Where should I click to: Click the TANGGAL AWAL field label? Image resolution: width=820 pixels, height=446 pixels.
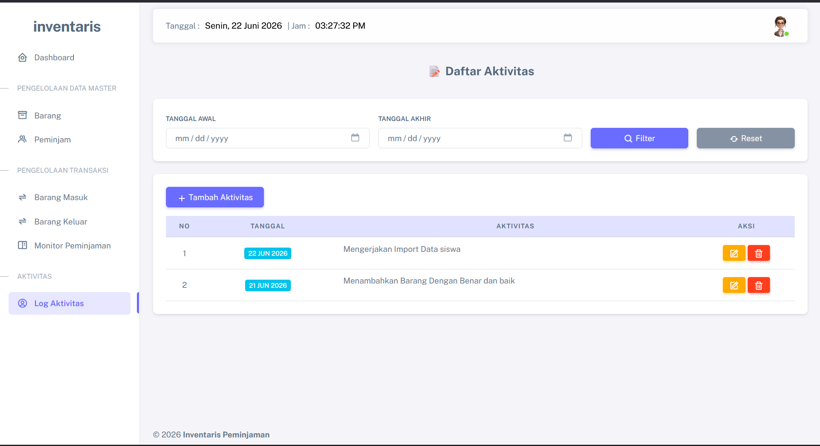(x=191, y=119)
